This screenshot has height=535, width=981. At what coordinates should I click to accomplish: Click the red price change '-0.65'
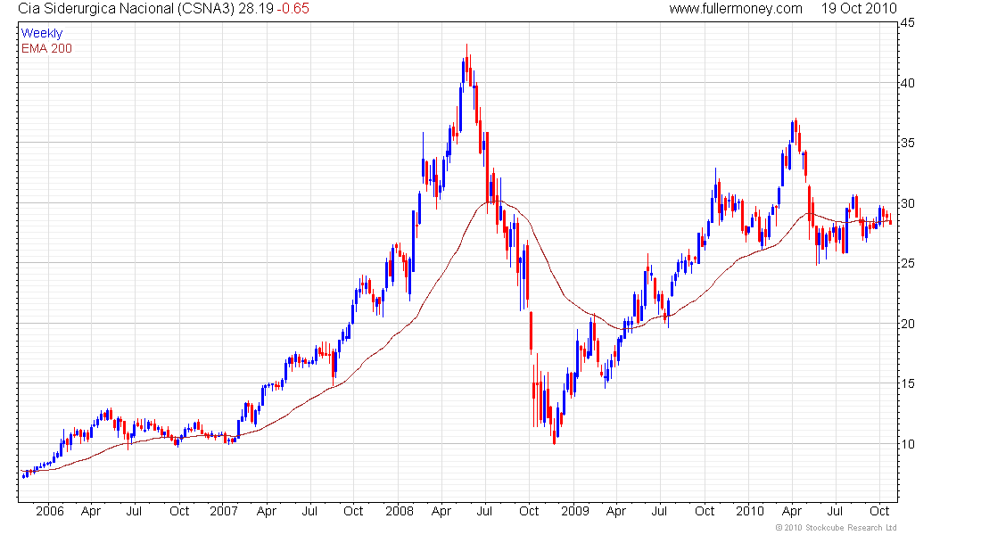(293, 9)
